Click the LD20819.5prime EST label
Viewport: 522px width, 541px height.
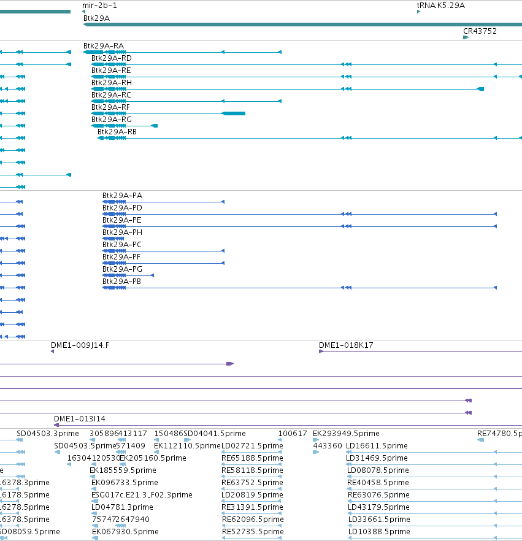[x=252, y=495]
